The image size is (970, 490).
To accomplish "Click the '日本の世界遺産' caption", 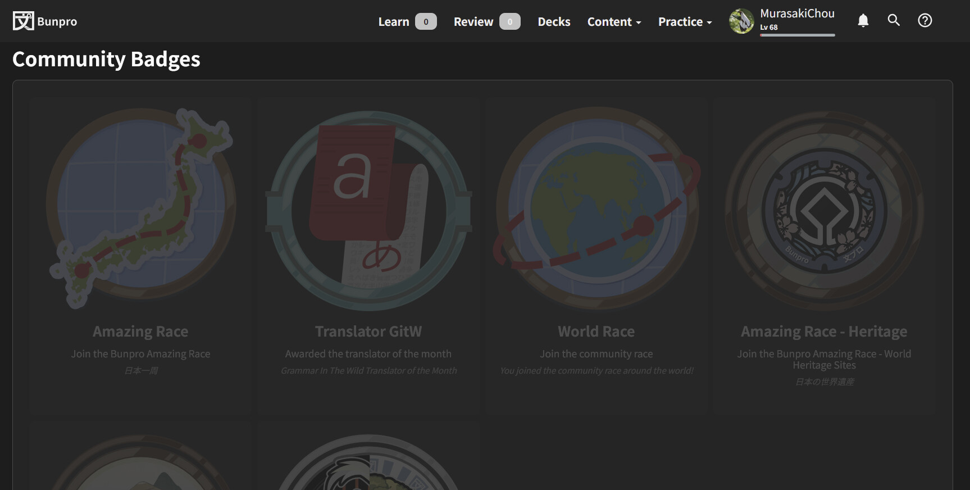I will 825,382.
